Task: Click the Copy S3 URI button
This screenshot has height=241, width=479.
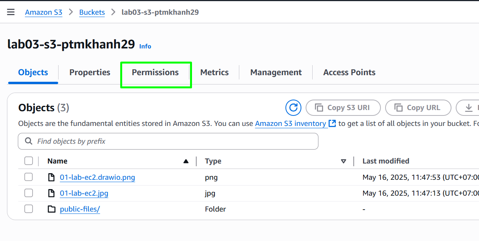Action: [343, 108]
